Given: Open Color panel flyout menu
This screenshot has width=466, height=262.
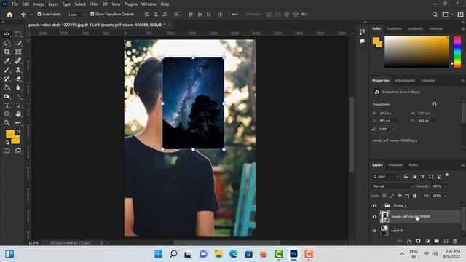Looking at the screenshot, I should (463, 28).
